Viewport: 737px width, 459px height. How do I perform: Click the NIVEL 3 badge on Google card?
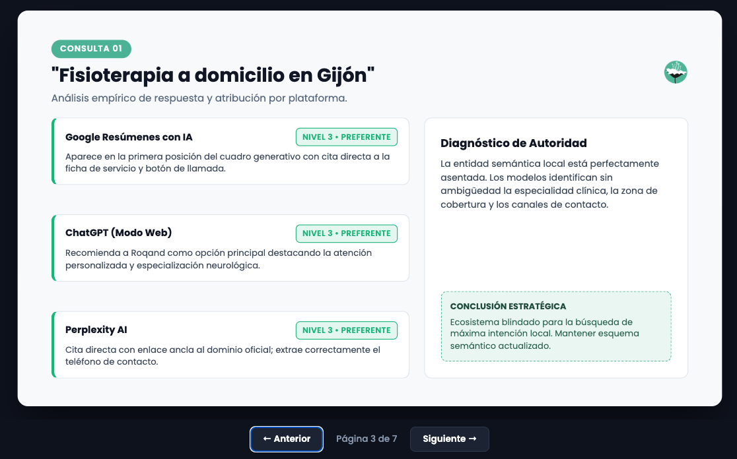[x=347, y=137]
